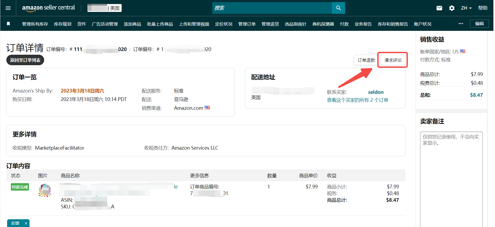The height and width of the screenshot is (227, 495).
Task: Open 付款 menu item
Action: click(x=344, y=24)
